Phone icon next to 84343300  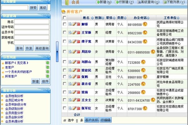pyautogui.click(x=145, y=42)
